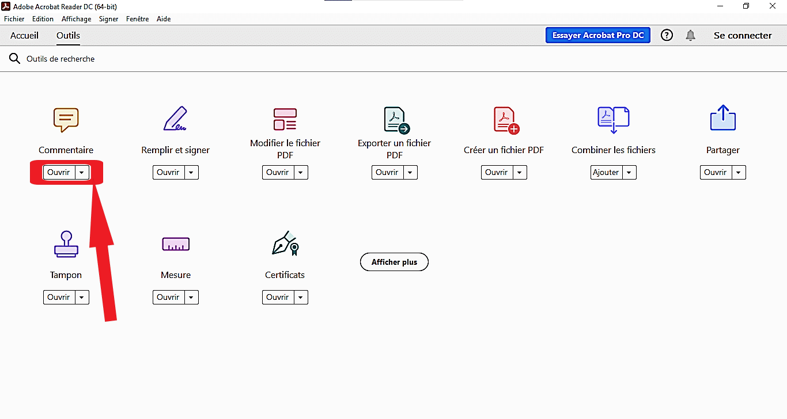Choose the Créer un fichier PDF icon
The height and width of the screenshot is (419, 787).
[x=506, y=120]
